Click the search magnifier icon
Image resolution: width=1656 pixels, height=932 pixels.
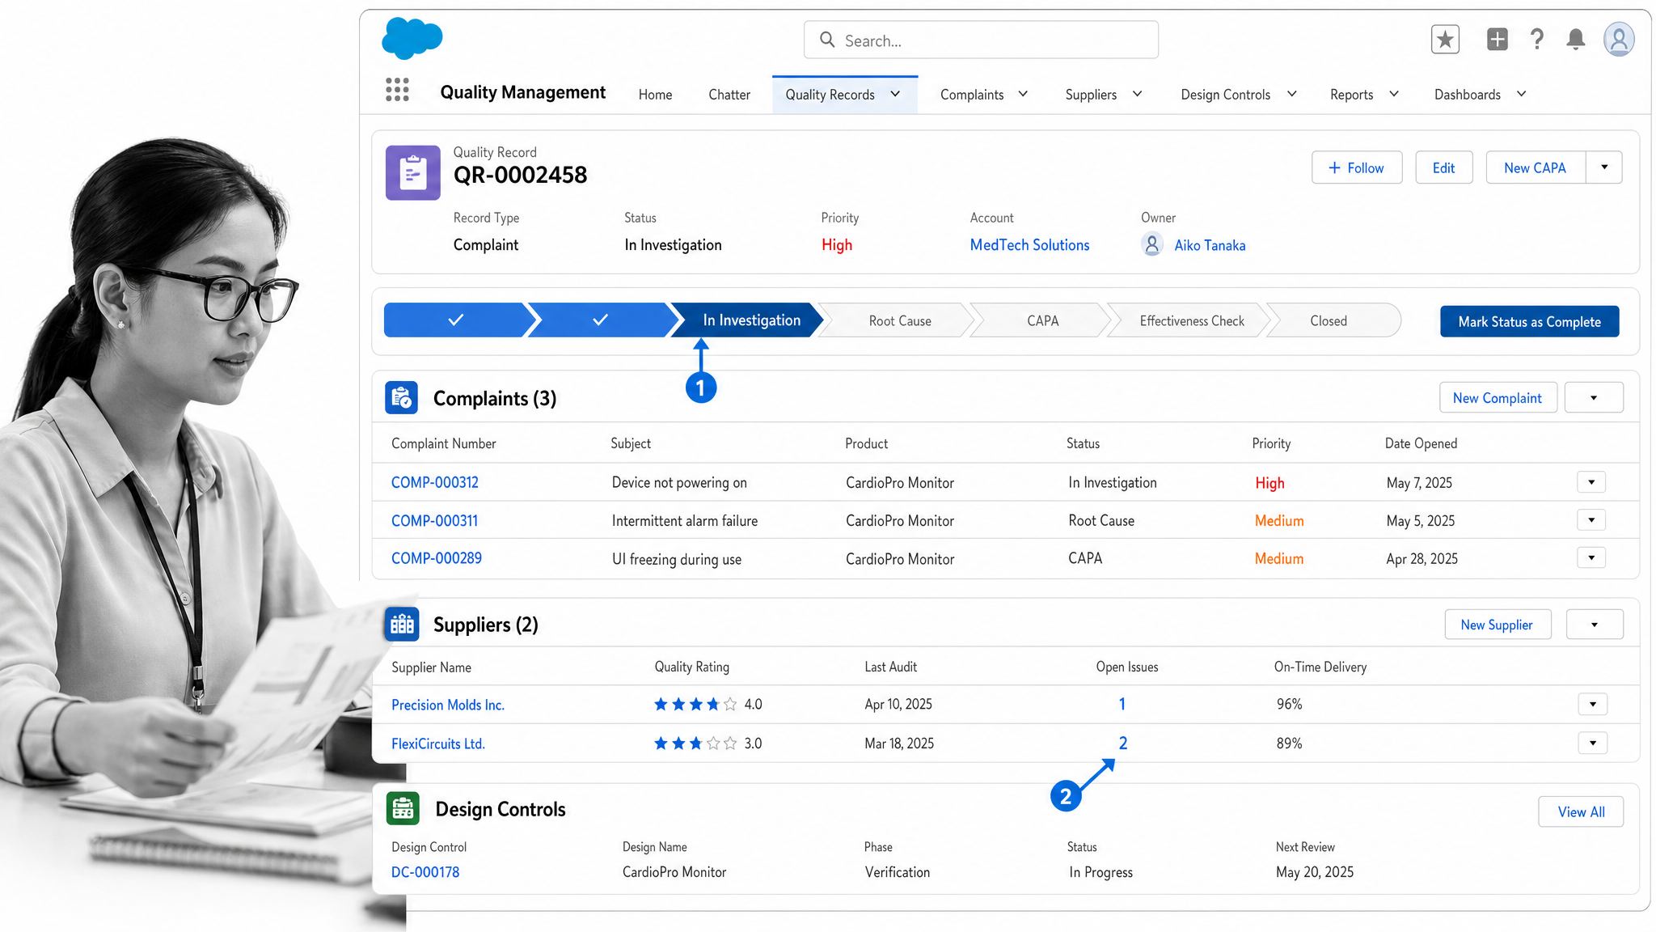pos(827,40)
